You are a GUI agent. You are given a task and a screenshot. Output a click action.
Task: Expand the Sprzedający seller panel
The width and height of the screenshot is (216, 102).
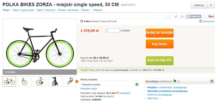click(212, 81)
